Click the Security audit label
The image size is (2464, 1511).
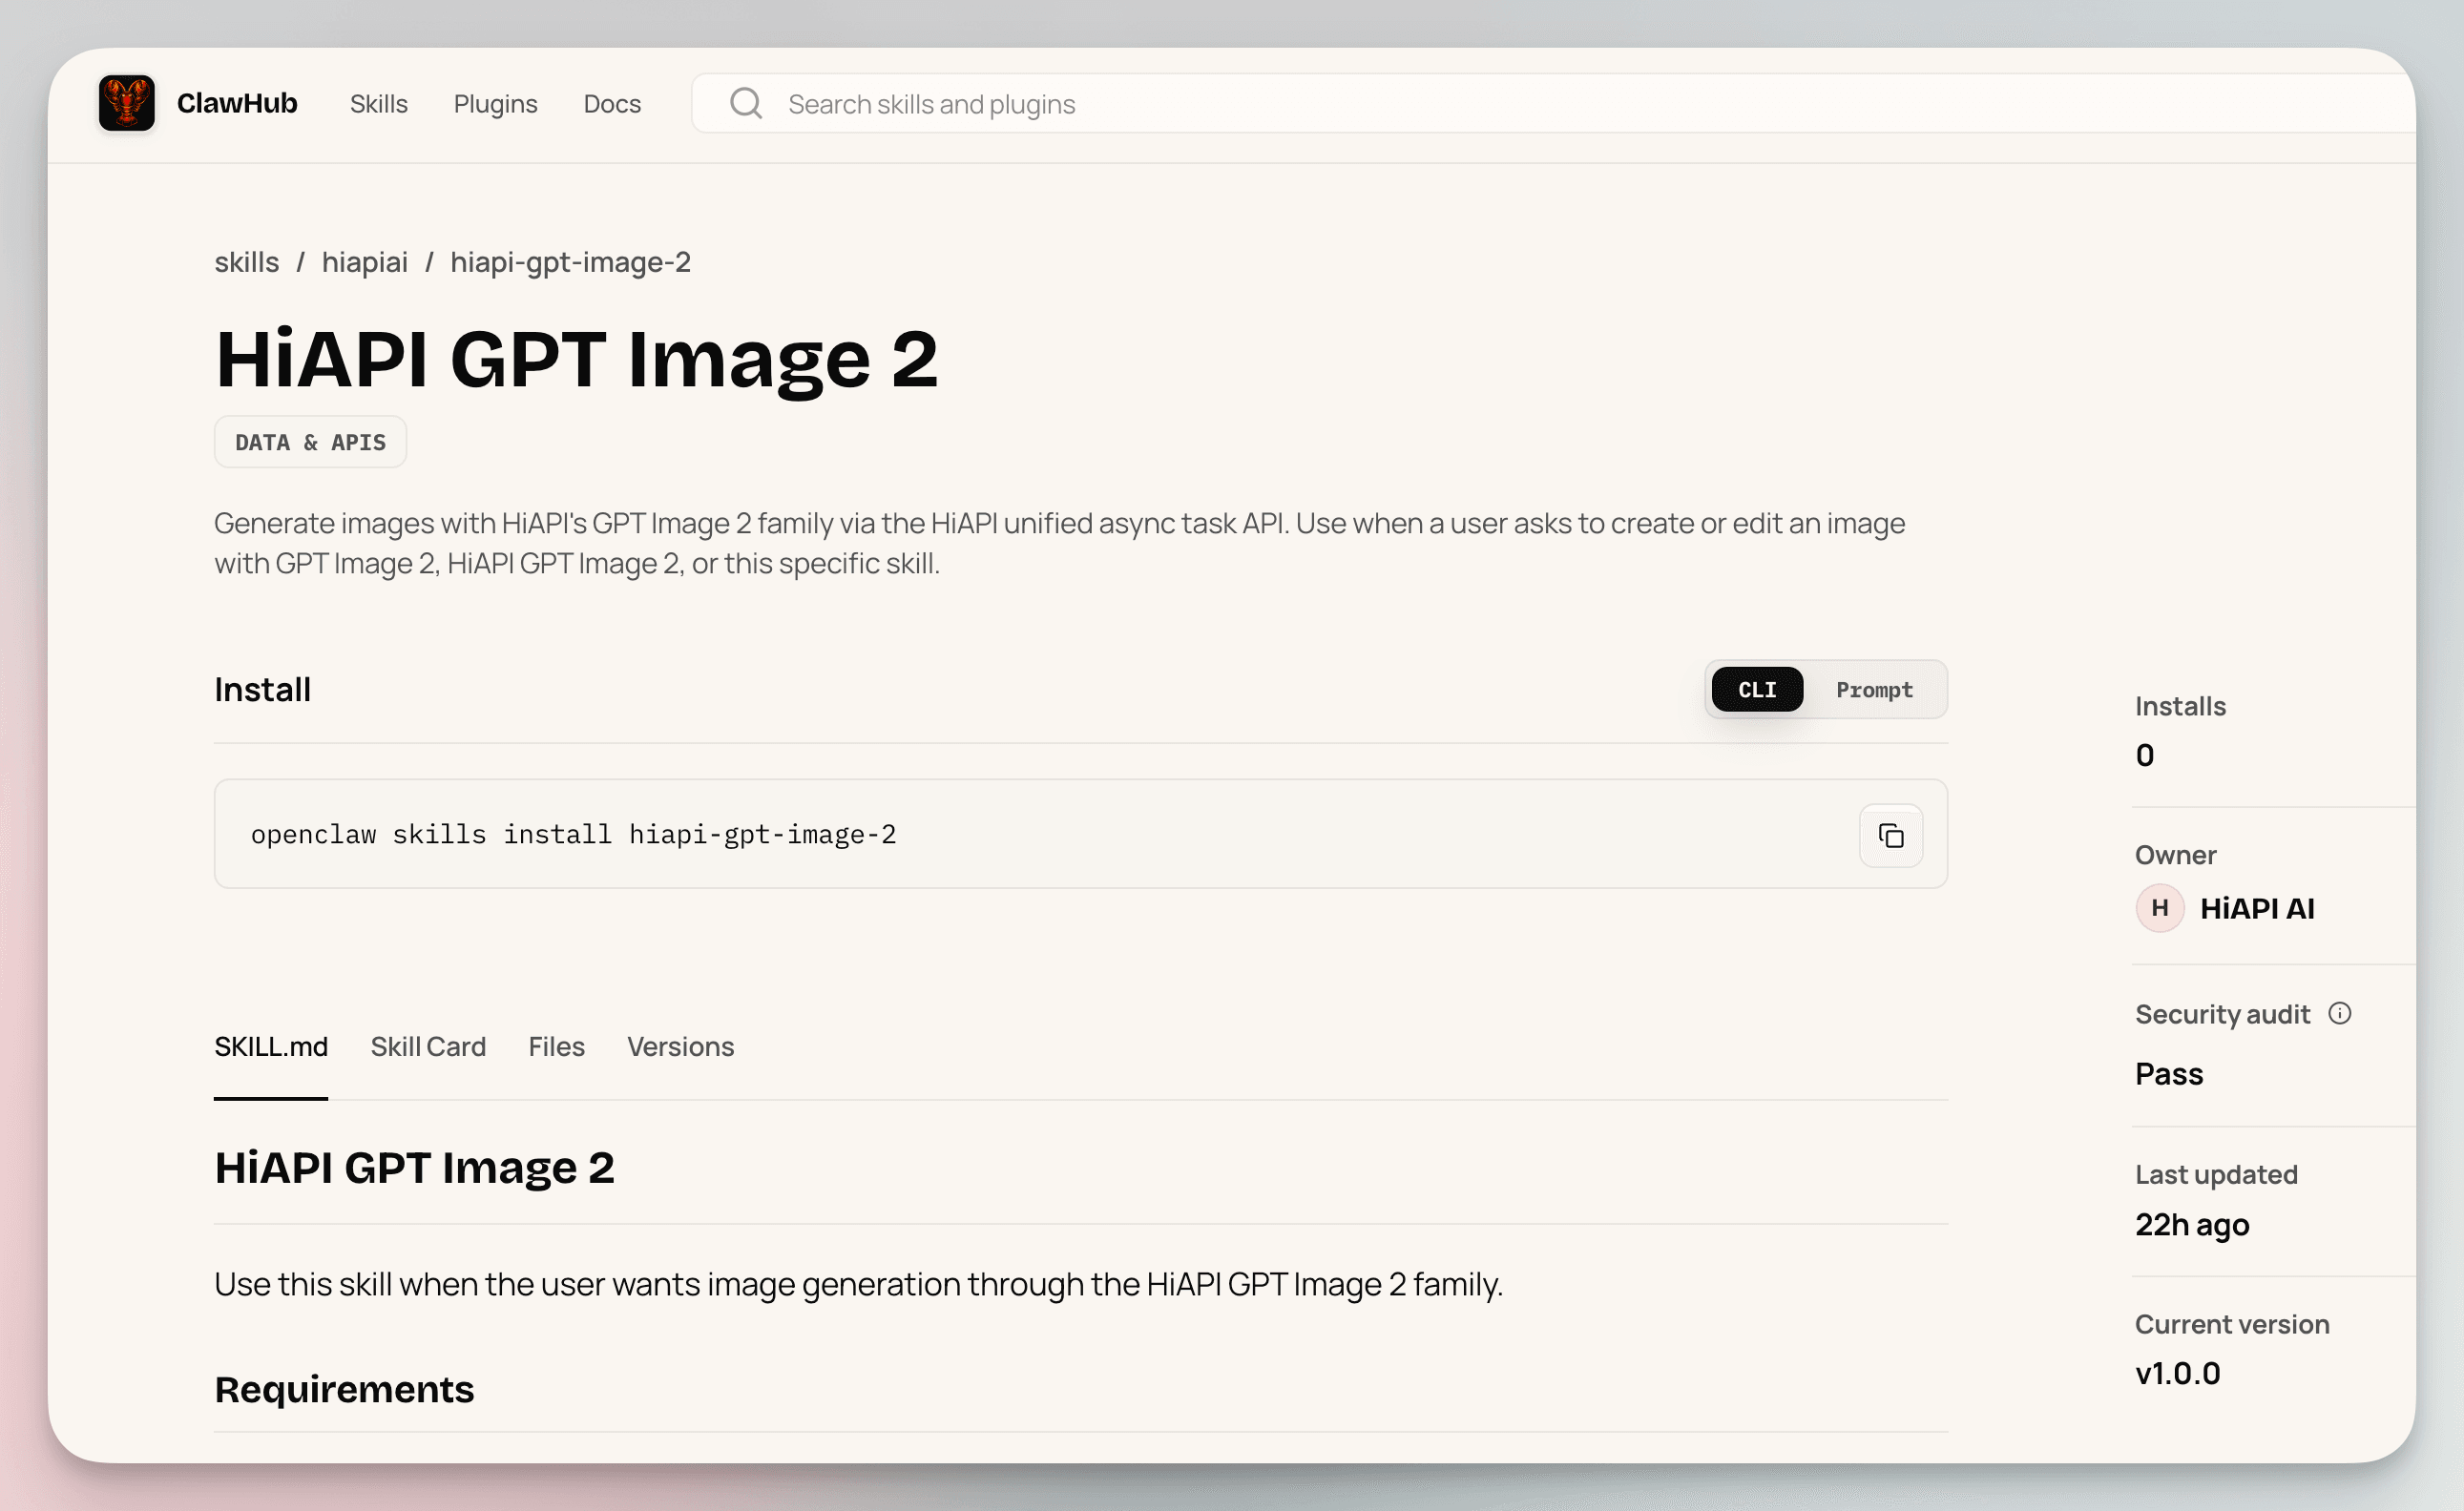[x=2222, y=1014]
